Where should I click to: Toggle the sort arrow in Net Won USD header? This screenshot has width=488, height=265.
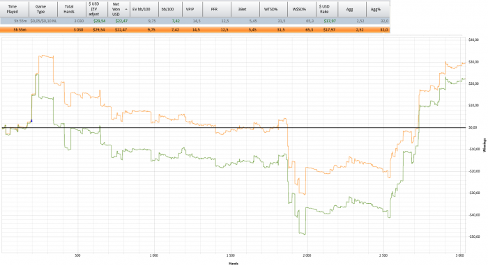[126, 9]
